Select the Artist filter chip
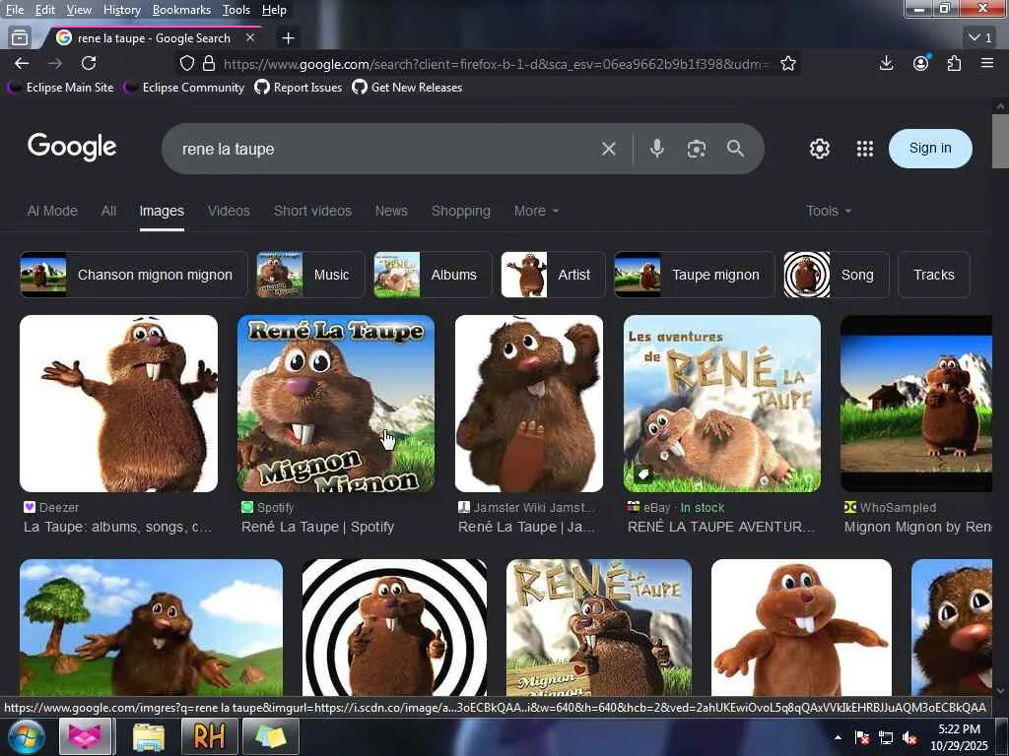Screen dimensions: 1009x756 [x=553, y=275]
